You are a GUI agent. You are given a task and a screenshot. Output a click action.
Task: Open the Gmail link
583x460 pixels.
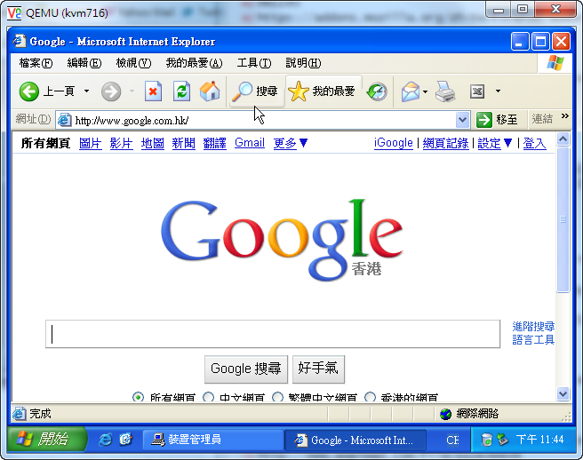250,143
